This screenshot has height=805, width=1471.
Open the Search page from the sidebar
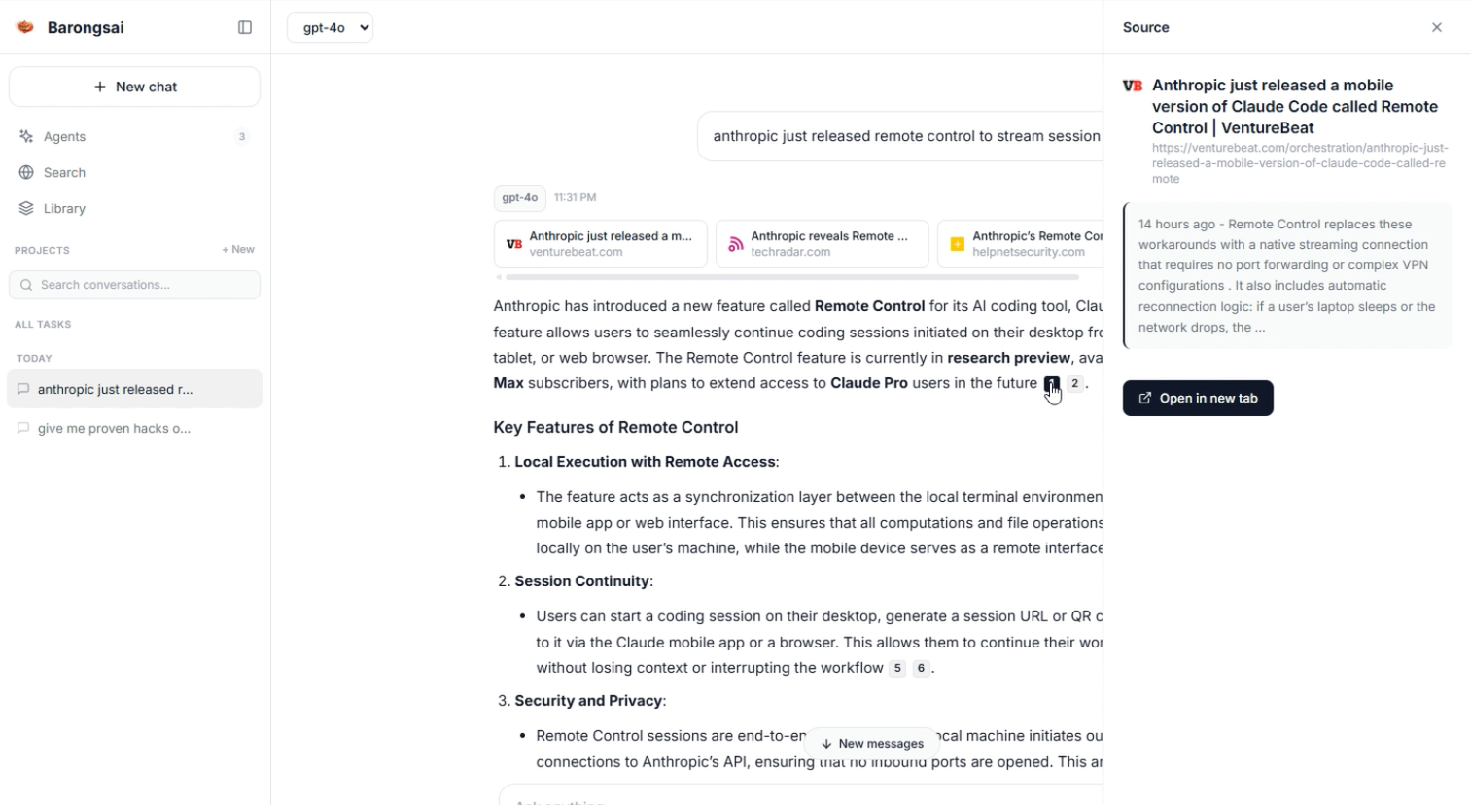[134, 172]
